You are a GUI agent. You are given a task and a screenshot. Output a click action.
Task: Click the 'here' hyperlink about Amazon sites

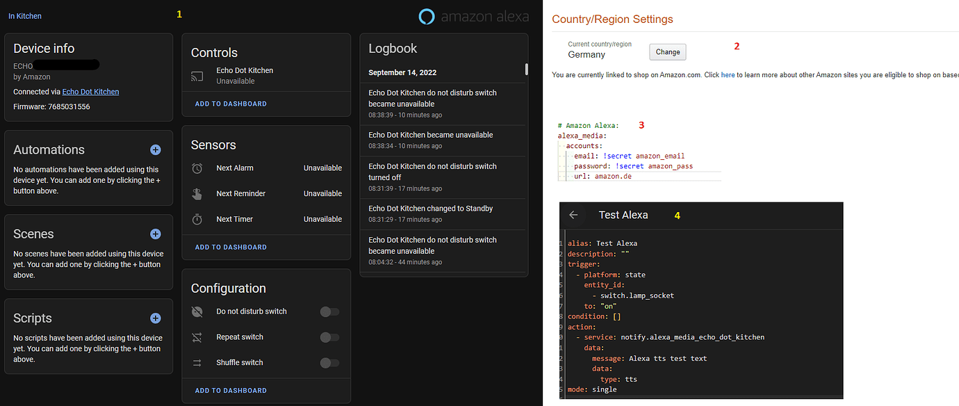point(728,74)
